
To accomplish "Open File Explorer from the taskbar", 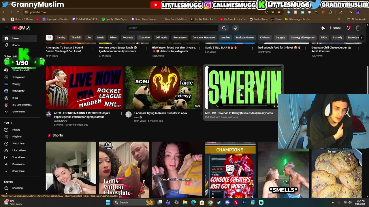I will tap(185, 202).
